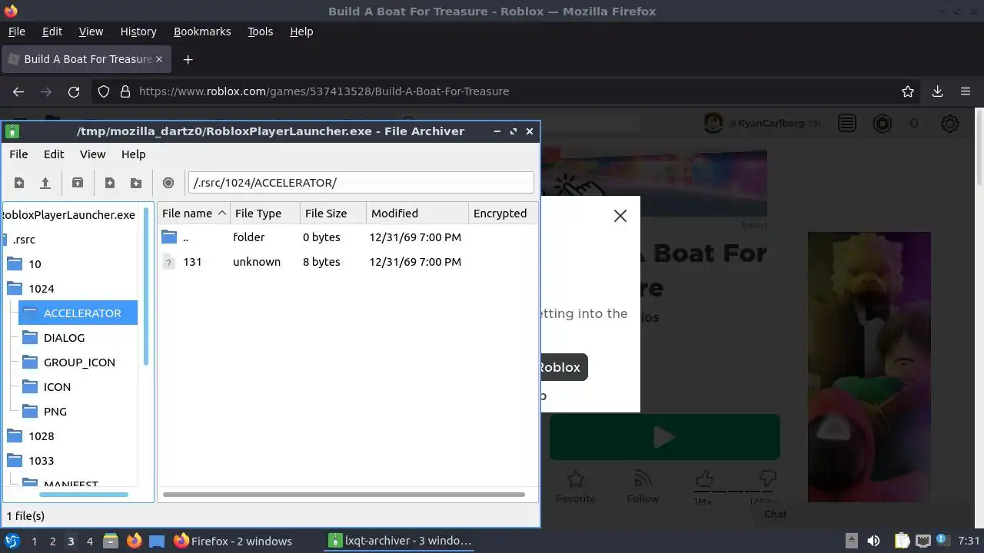
Task: Open the File Archiver Help menu
Action: [x=133, y=154]
